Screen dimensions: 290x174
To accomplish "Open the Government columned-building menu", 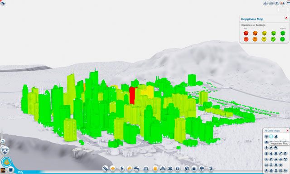I will pos(146,169).
